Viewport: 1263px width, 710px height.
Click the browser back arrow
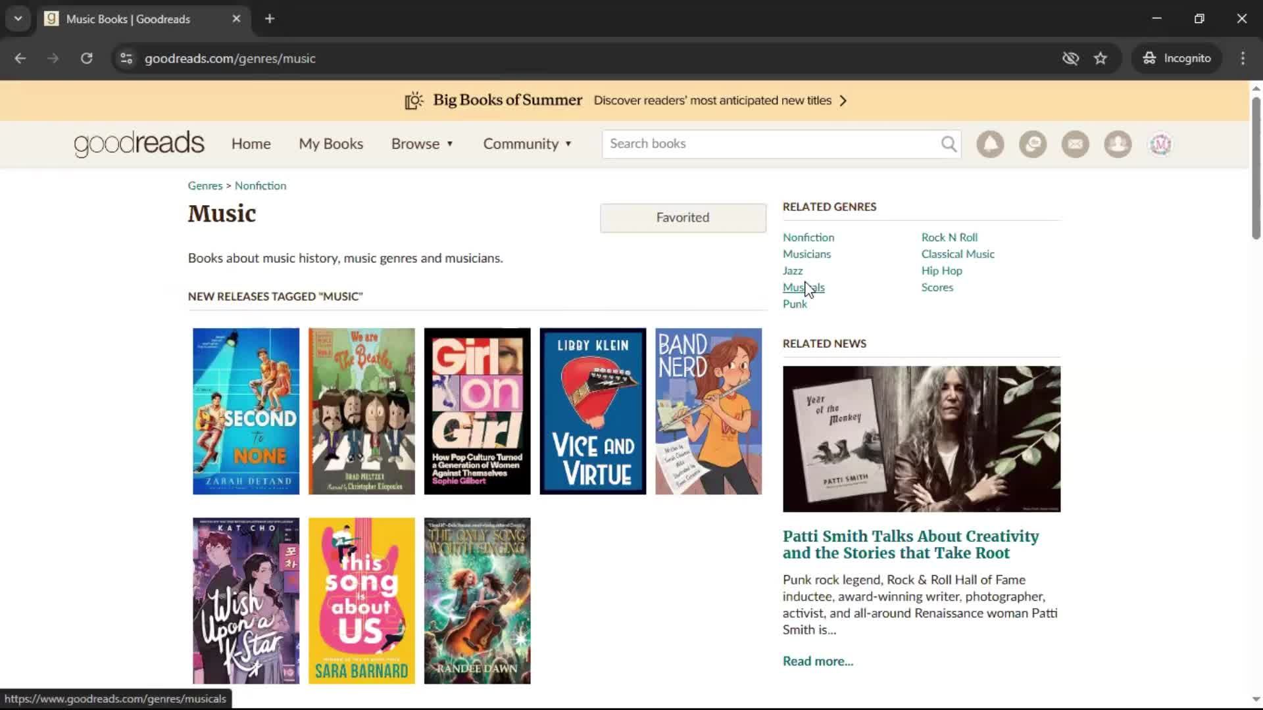pos(20,59)
